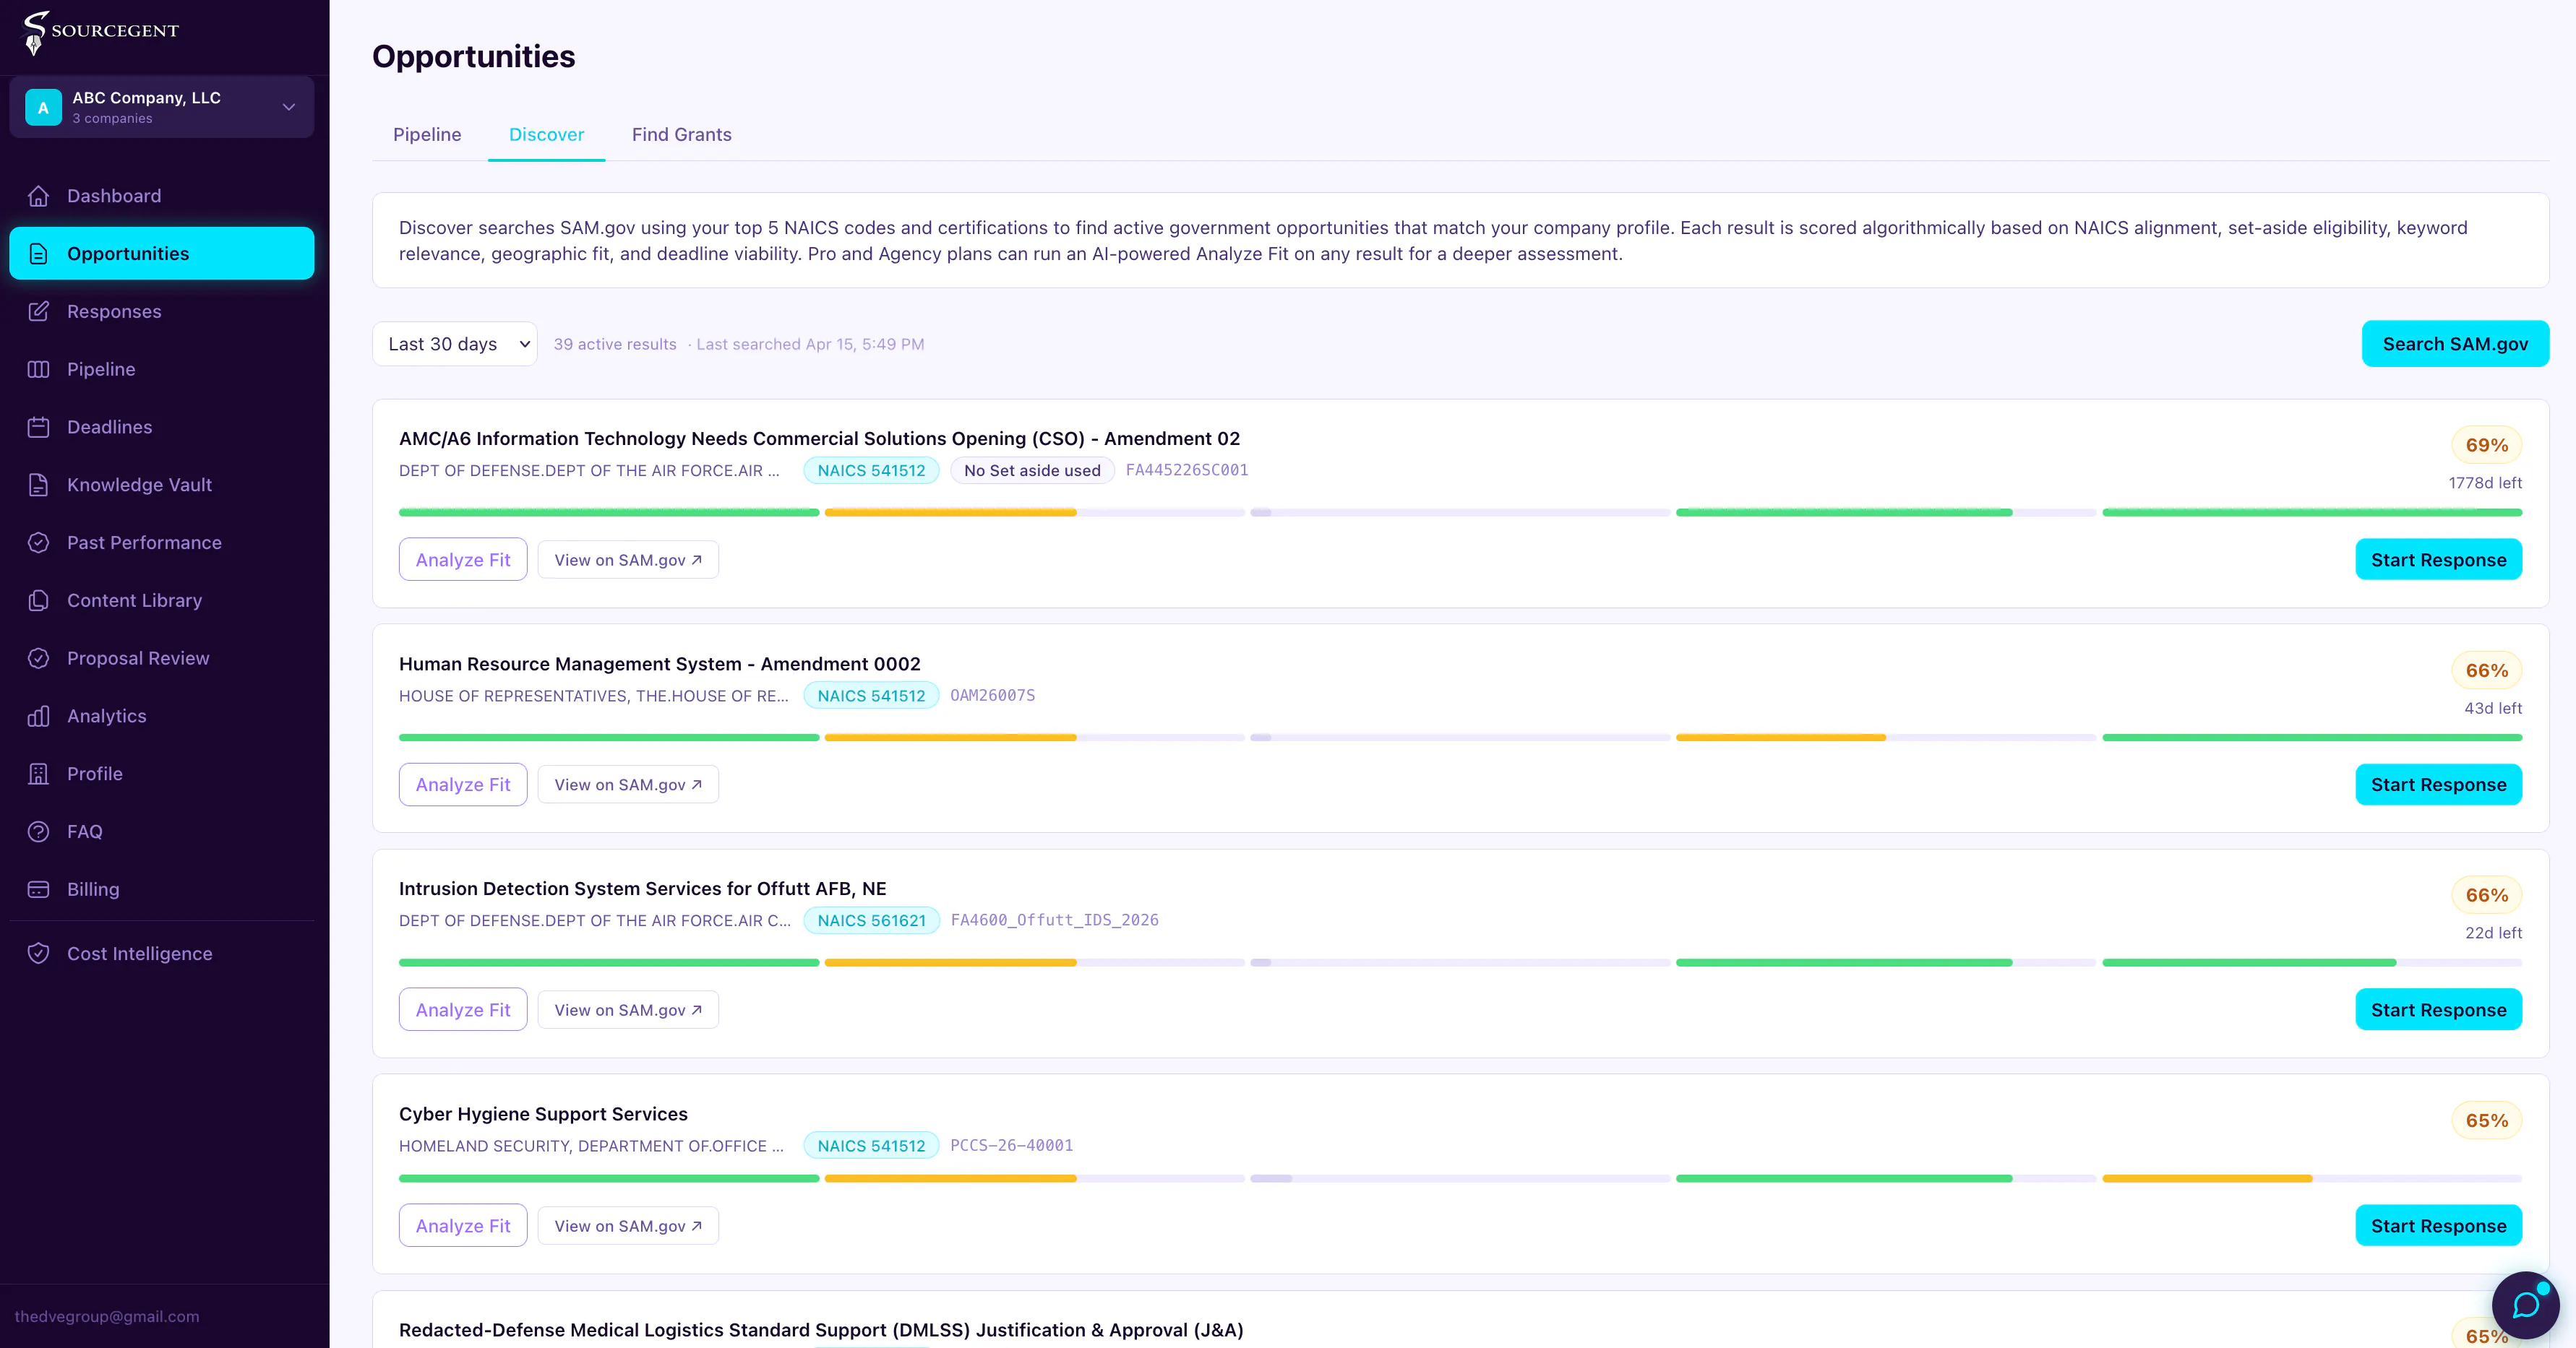Click the Past Performance badge icon
Image resolution: width=2576 pixels, height=1348 pixels.
(x=38, y=543)
